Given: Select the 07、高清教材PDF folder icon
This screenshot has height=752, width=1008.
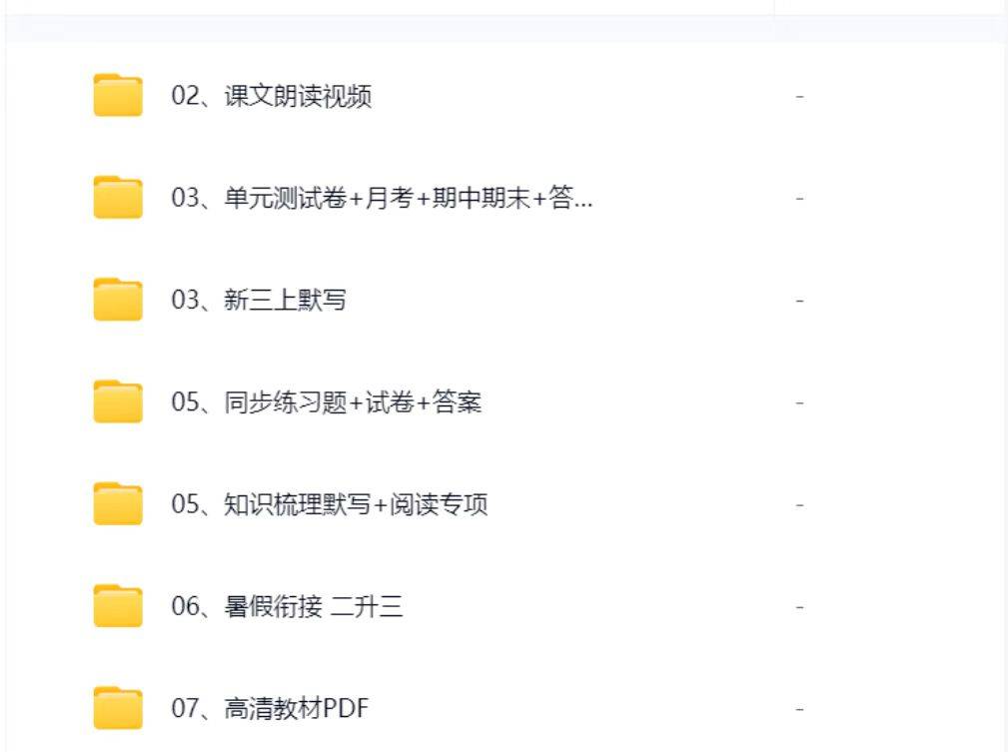Looking at the screenshot, I should tap(118, 709).
